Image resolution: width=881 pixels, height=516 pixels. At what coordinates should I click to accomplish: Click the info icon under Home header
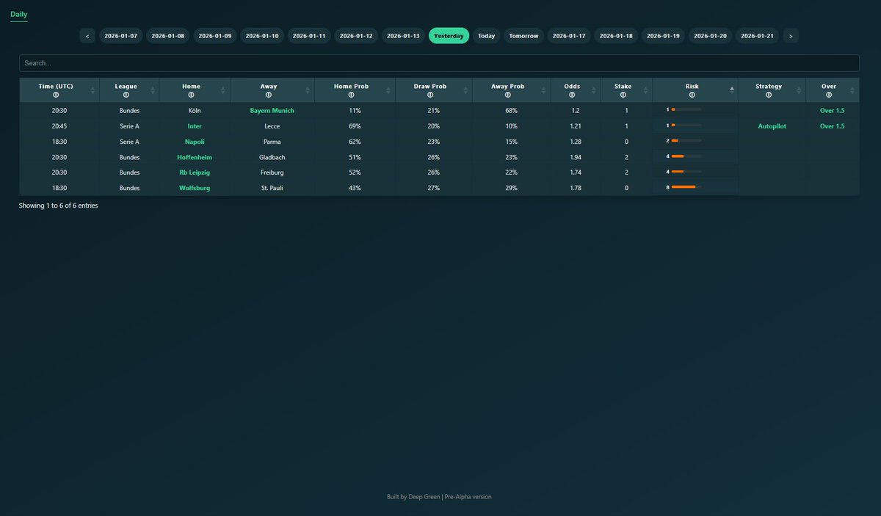(191, 95)
